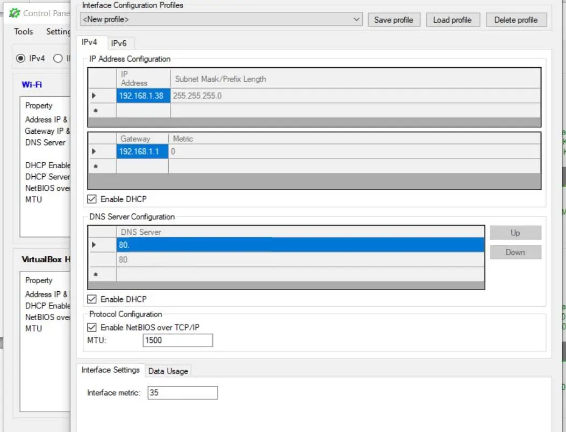Screen dimensions: 566x432
Task: Click the Interface metric input field
Action: point(183,393)
